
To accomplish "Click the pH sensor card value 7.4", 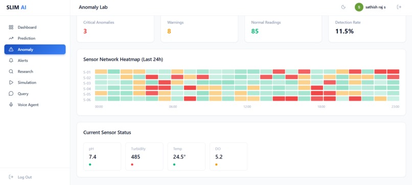I will pos(93,157).
